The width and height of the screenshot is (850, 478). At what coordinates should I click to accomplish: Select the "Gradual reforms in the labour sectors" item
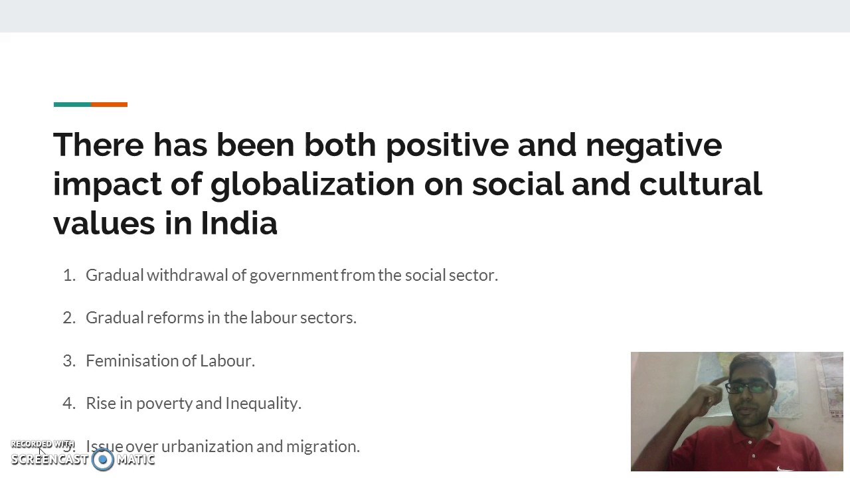pos(221,317)
